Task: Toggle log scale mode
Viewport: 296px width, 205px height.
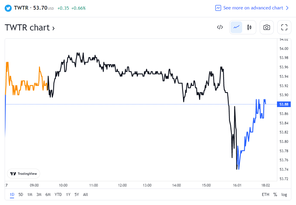Action: point(284,194)
